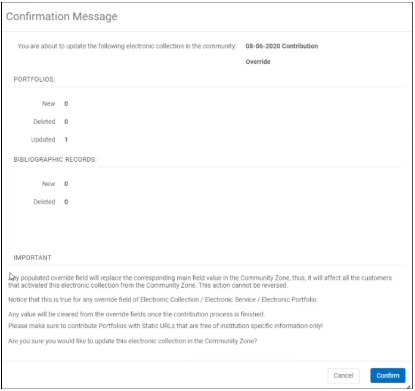Click the 'You are about to update' intro text
Screen dimensions: 415x391
[127, 46]
